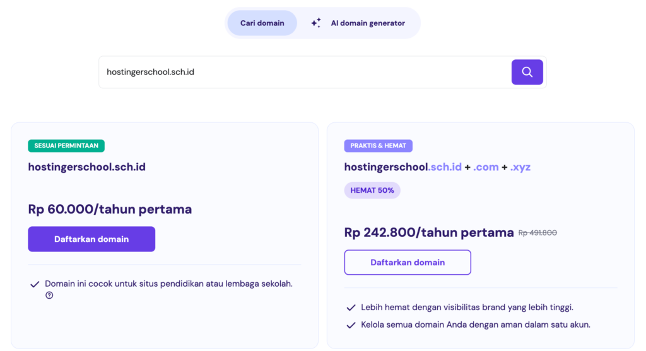Click the checkmark beside Kelola semua domain line
This screenshot has height=351, width=646.
(351, 325)
